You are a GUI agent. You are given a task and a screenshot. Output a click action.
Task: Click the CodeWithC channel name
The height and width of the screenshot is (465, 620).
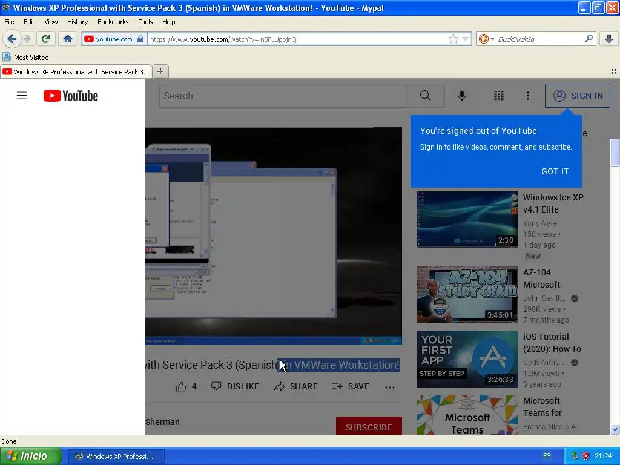544,362
